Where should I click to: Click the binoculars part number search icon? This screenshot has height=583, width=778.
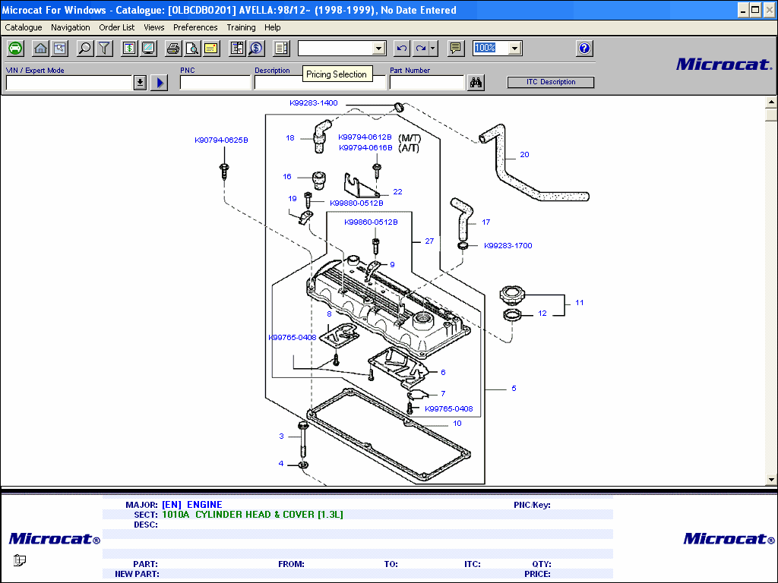(475, 82)
